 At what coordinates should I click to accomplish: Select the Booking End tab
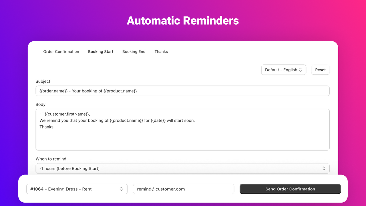point(134,51)
